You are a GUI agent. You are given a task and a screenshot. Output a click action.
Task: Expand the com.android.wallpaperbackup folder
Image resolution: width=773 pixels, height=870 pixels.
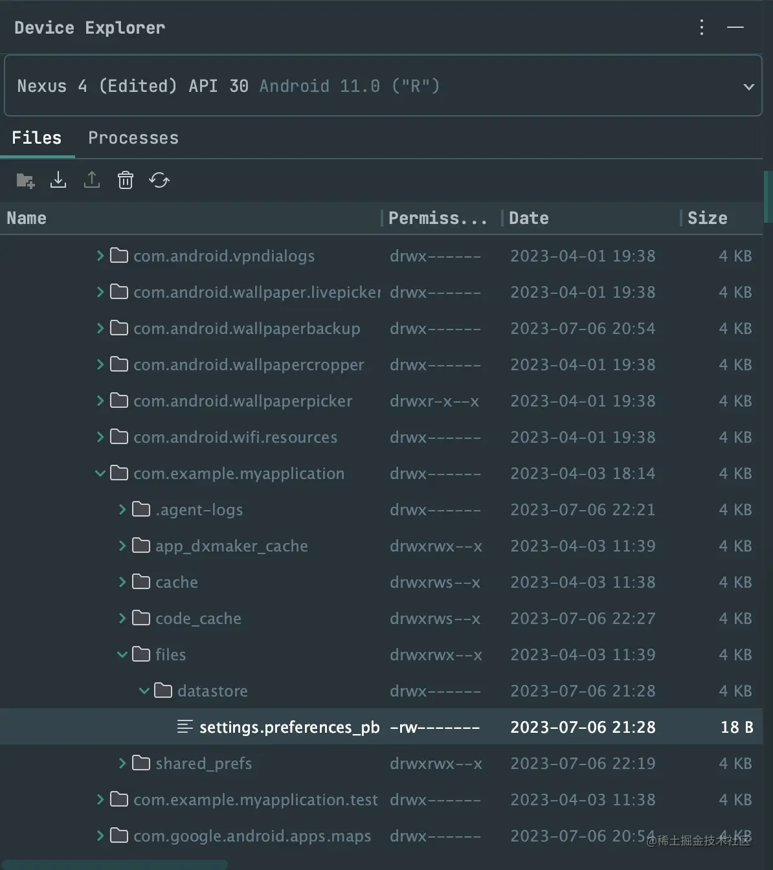(x=100, y=328)
